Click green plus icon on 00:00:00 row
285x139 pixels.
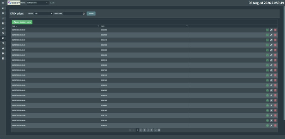pos(268,30)
